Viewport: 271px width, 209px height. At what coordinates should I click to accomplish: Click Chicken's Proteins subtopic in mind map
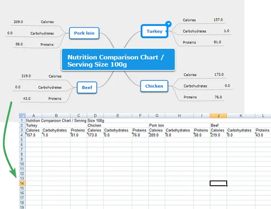[x=190, y=97]
